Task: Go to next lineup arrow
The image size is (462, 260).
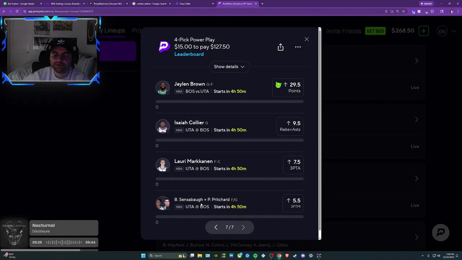Action: click(243, 227)
